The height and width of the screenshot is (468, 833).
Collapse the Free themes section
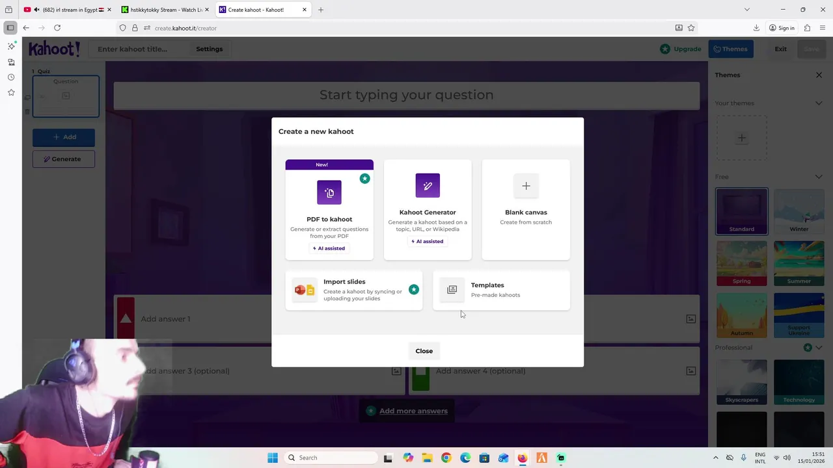pyautogui.click(x=819, y=177)
